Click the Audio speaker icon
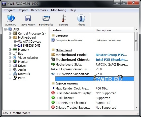 pos(15,70)
